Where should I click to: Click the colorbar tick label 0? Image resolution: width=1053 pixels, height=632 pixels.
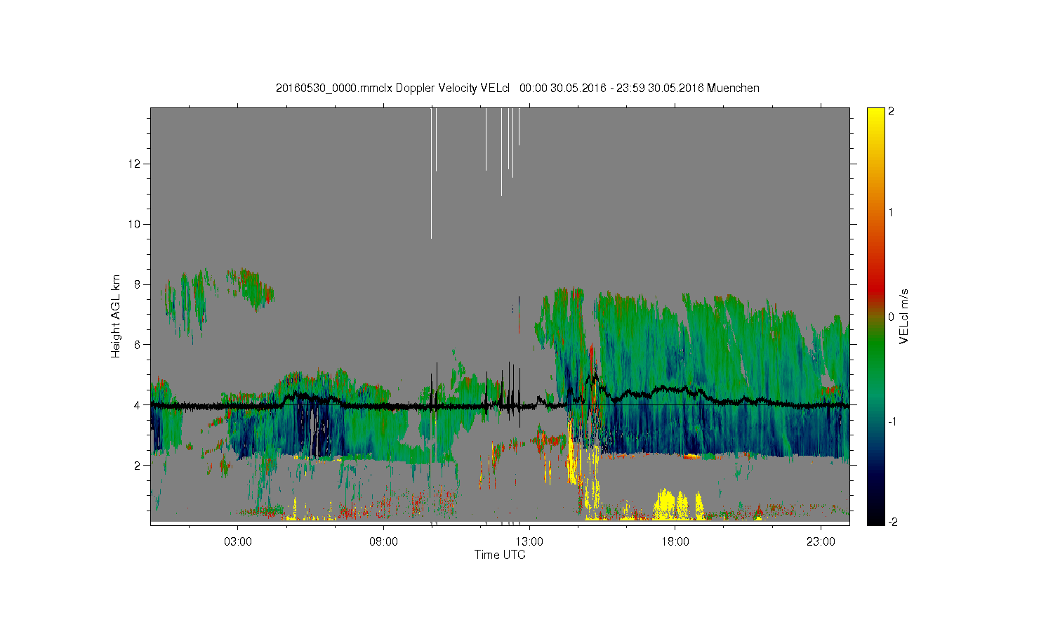(892, 317)
